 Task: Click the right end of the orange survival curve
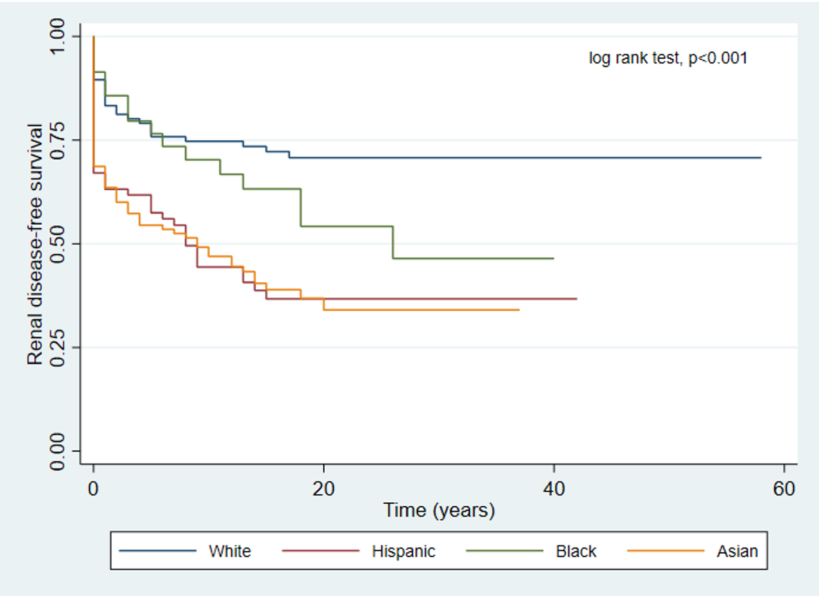[x=518, y=310]
